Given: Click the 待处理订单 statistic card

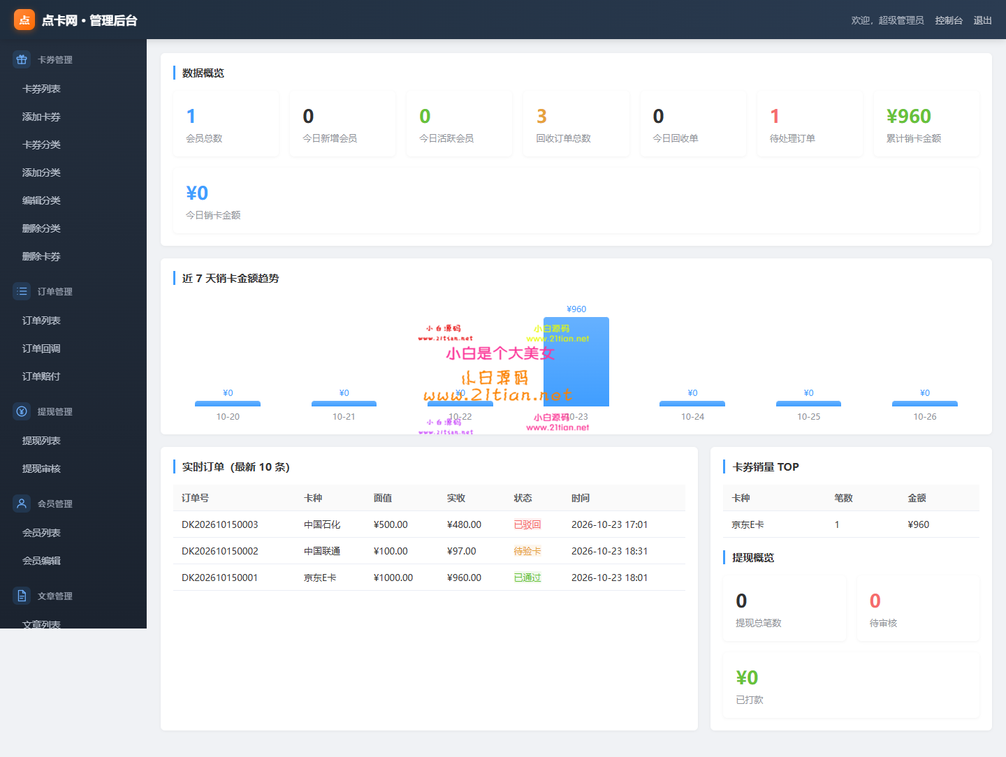Looking at the screenshot, I should click(810, 124).
